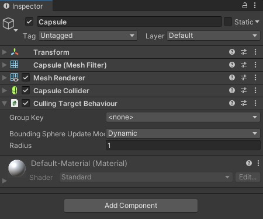Screen dimensions: 263x219
Task: Click the Add Component button
Action: click(131, 206)
